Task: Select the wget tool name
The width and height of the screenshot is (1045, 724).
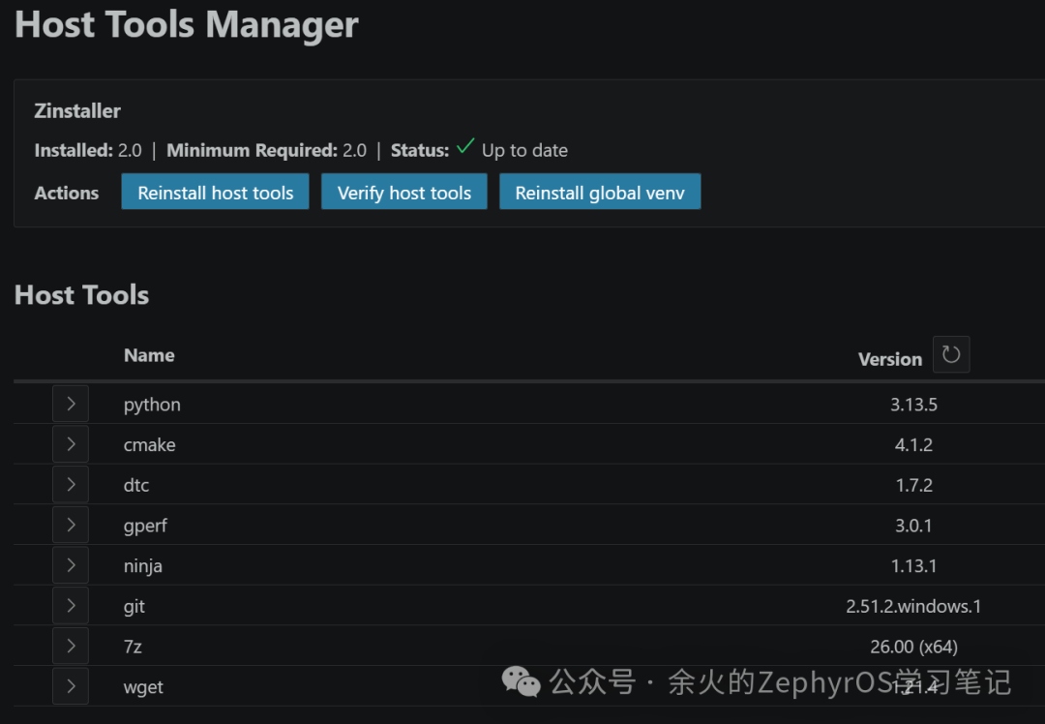Action: [143, 687]
